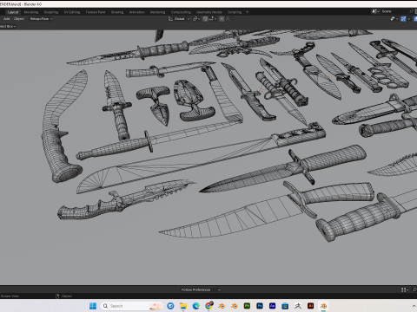Open the Select Box tool dropdown

click(x=8, y=26)
